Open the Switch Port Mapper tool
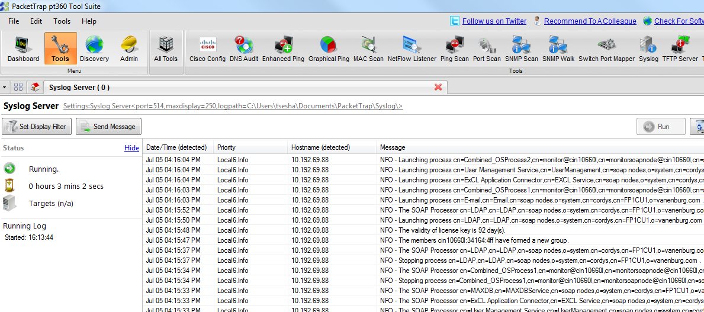This screenshot has height=312, width=704. tap(606, 49)
